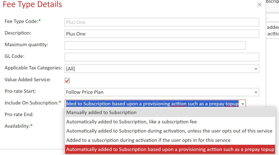Image resolution: width=279 pixels, height=155 pixels.
Task: Select Manually added to Subscription option
Action: coord(101,112)
